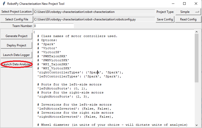Click the scrollbar up arrow
Screen dimensions: 202x128
tap(196, 32)
